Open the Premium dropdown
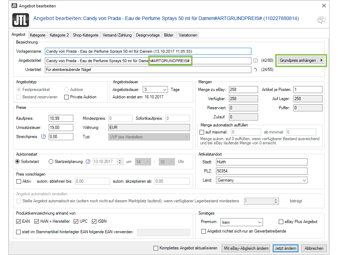 pos(242,222)
